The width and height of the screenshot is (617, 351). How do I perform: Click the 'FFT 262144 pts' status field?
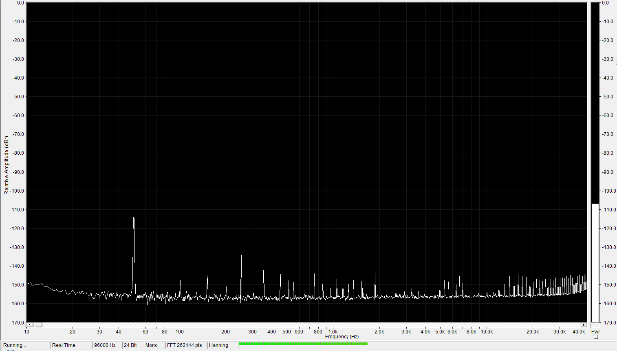click(186, 345)
